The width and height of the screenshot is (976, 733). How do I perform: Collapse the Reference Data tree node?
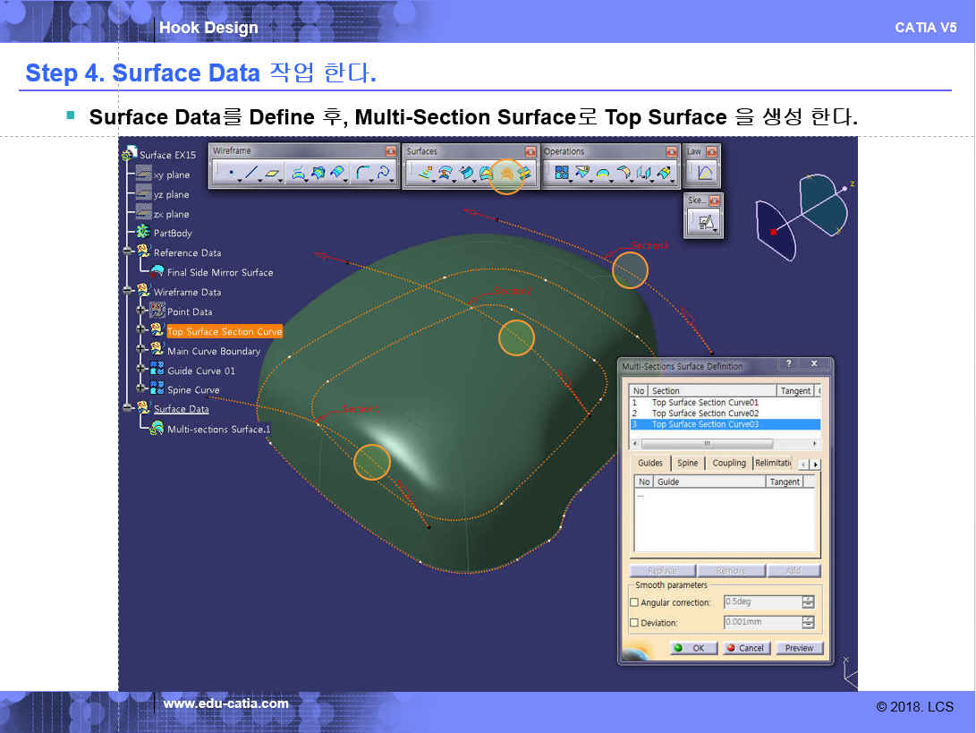pyautogui.click(x=127, y=252)
